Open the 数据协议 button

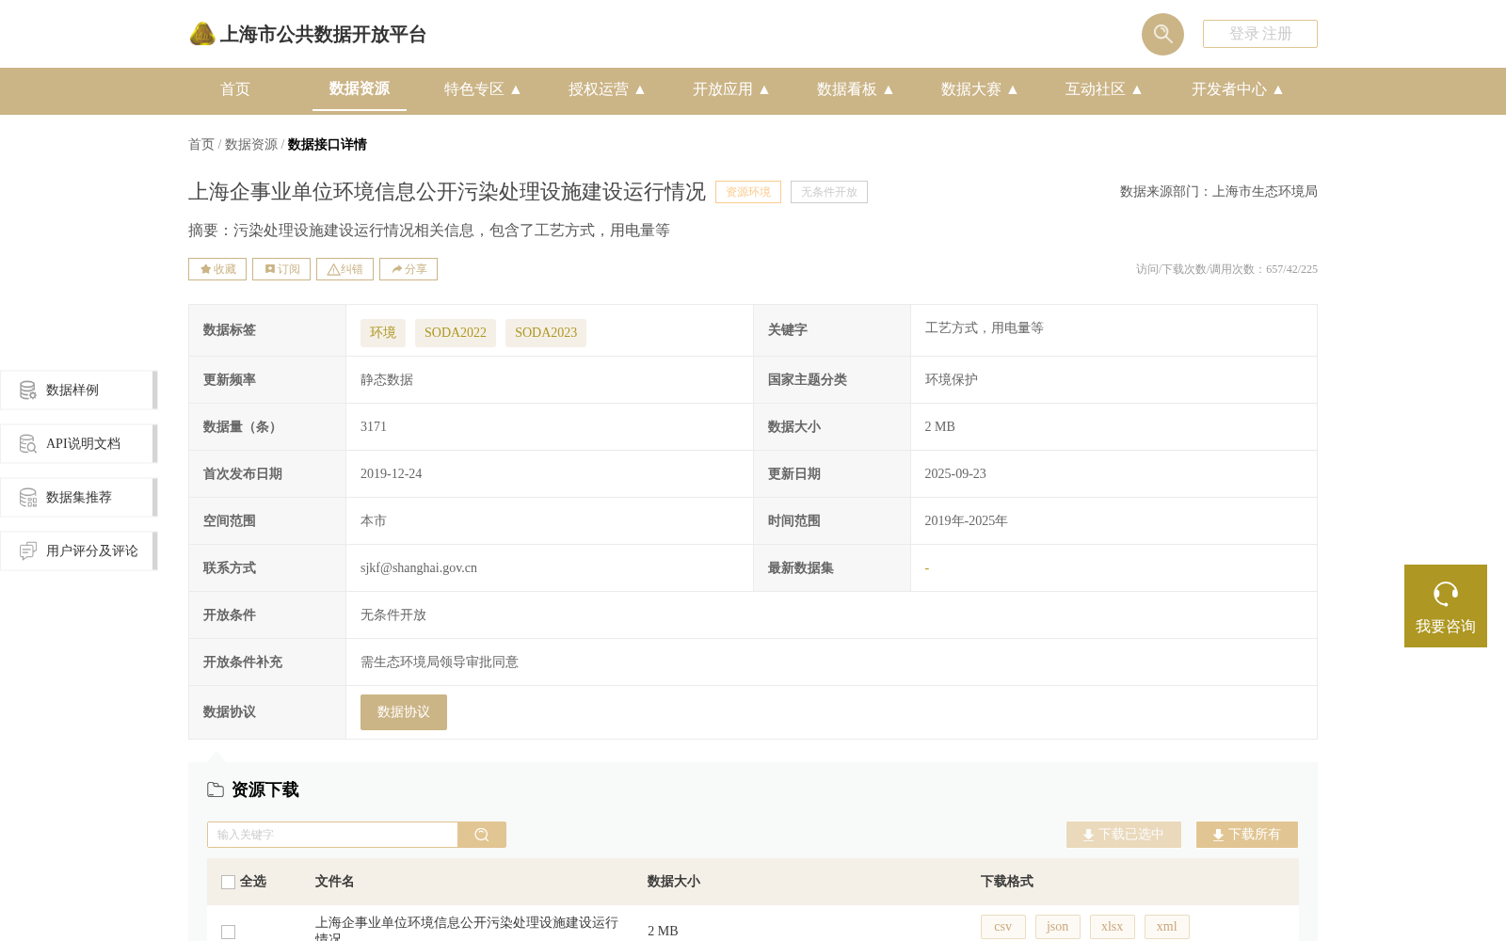click(x=404, y=712)
